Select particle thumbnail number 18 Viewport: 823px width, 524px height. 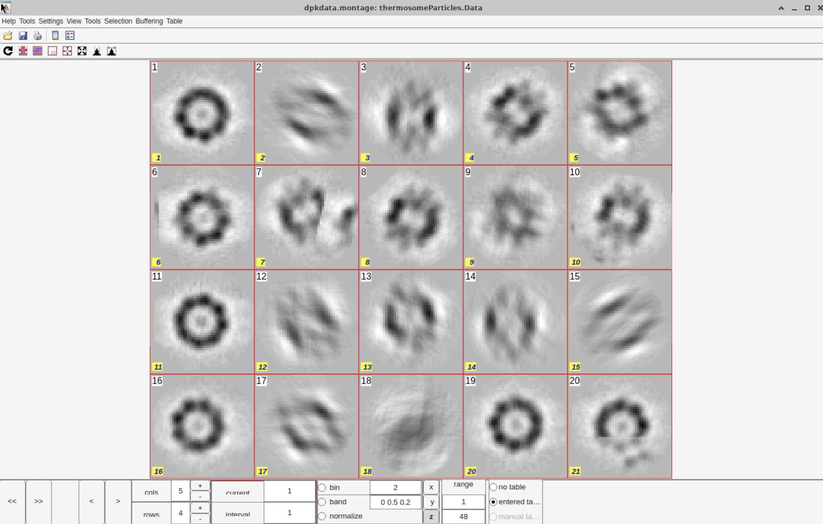[411, 426]
